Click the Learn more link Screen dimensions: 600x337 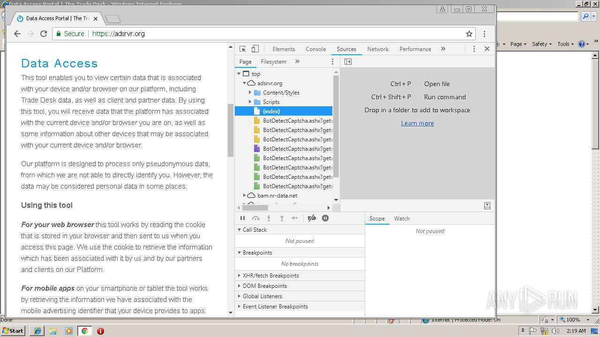point(417,123)
